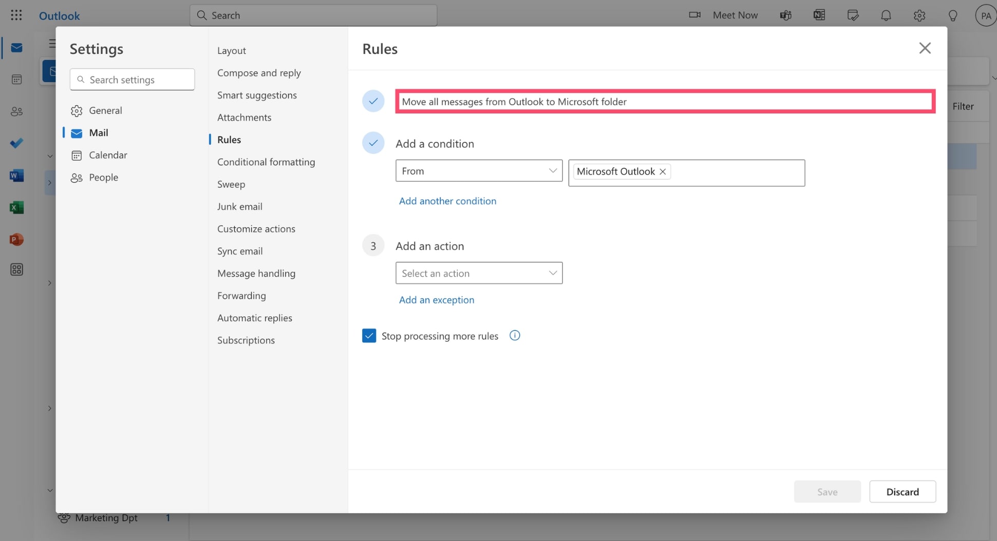Click the Outlook brand link
The width and height of the screenshot is (997, 541).
(x=59, y=15)
